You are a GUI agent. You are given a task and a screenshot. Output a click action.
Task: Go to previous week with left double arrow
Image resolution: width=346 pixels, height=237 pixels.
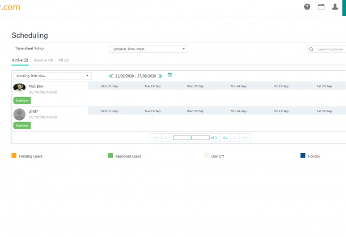[x=111, y=75]
